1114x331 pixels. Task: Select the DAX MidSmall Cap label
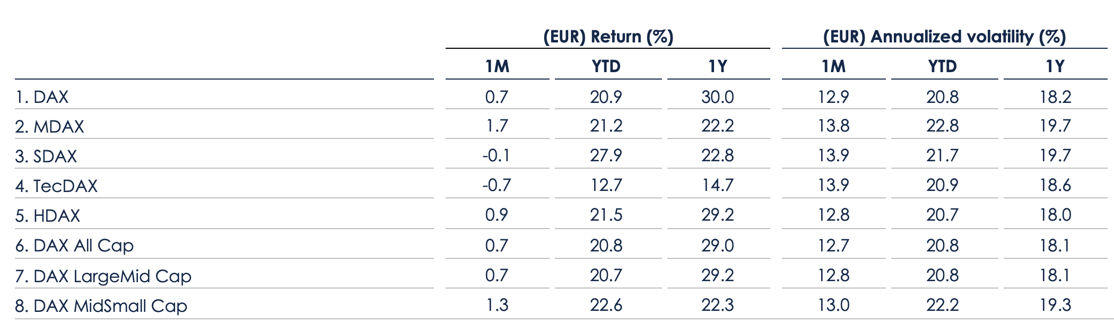(x=101, y=306)
